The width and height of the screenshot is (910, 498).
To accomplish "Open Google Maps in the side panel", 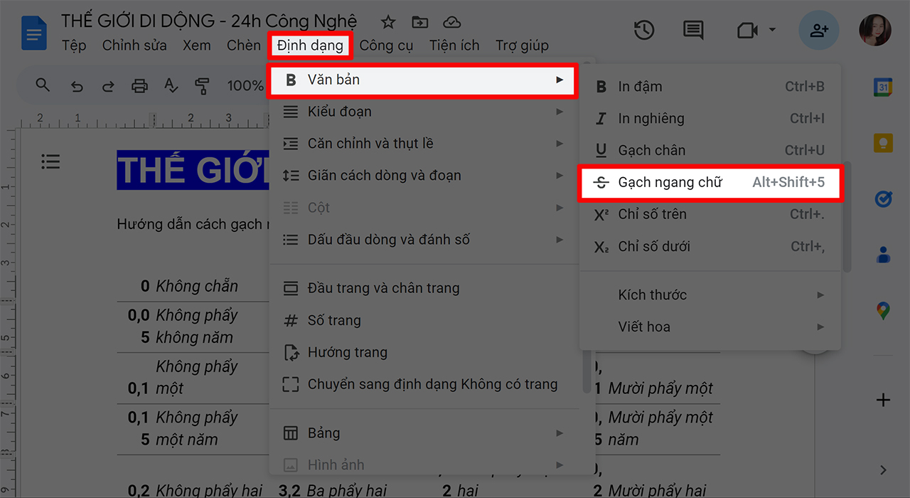I will point(883,309).
